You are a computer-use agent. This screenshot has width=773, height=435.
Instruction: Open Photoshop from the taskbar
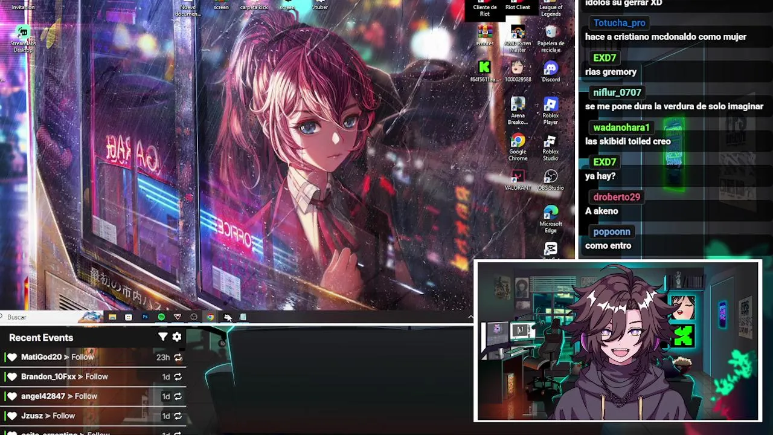click(x=145, y=317)
